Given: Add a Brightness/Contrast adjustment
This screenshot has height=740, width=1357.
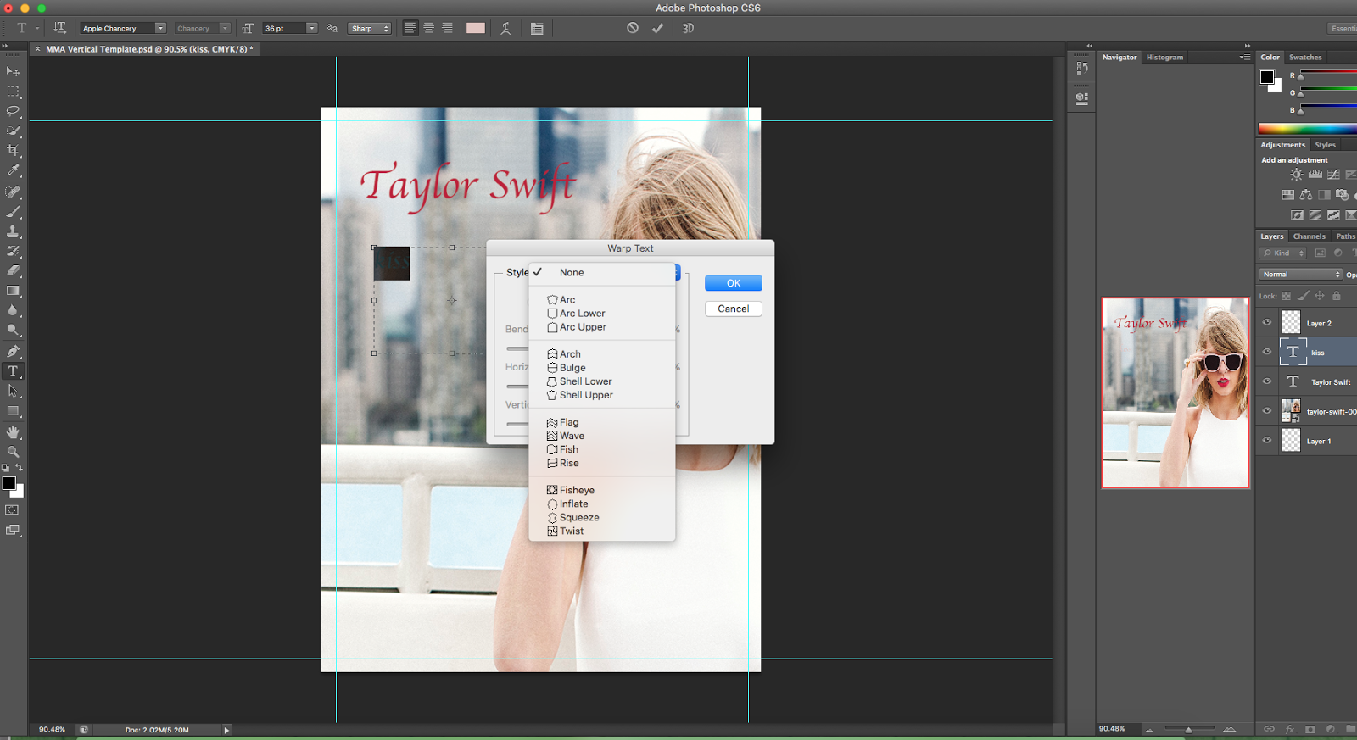Looking at the screenshot, I should click(1297, 175).
